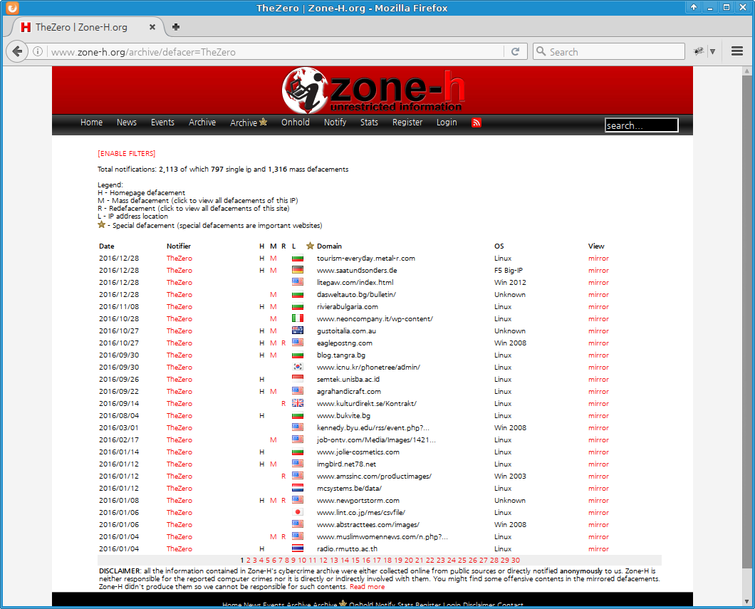755x609 pixels.
Task: Click the Japanese flag for www.lint.co.jp
Action: click(x=298, y=513)
